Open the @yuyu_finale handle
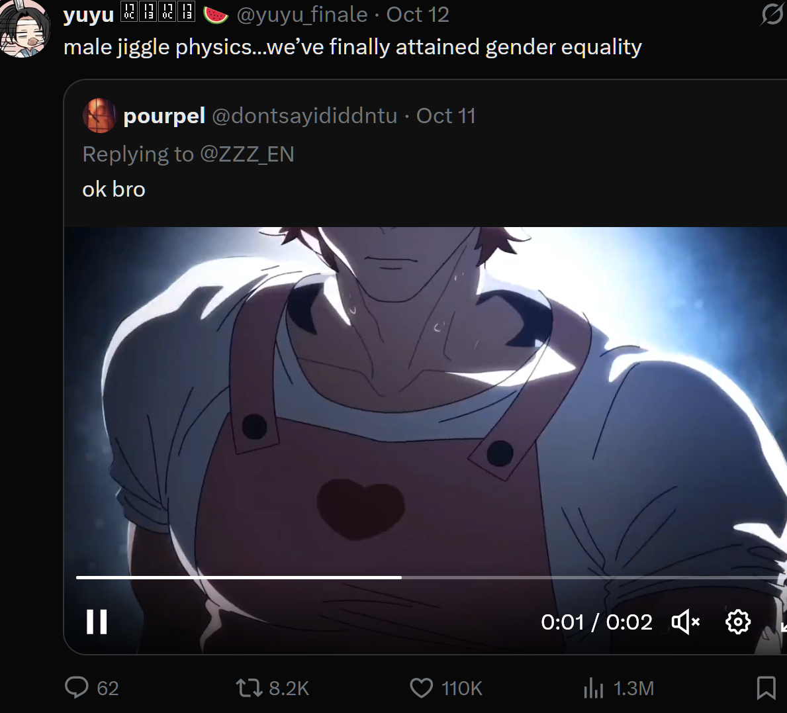 point(302,15)
